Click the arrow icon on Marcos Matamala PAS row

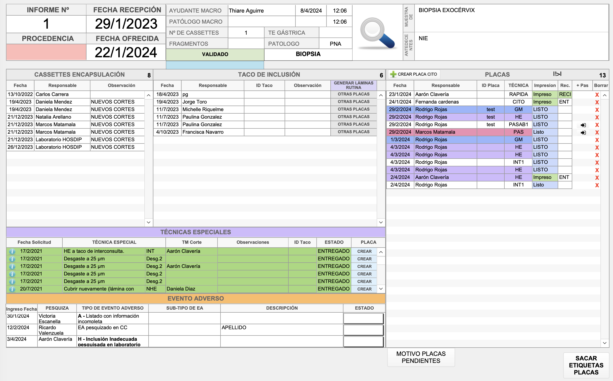click(x=583, y=132)
